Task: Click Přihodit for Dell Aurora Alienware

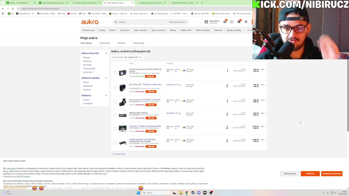Action: pyautogui.click(x=151, y=91)
